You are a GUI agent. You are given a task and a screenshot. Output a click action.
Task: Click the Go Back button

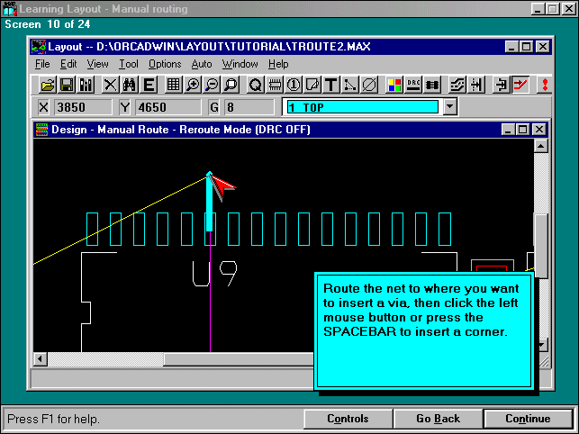point(438,419)
